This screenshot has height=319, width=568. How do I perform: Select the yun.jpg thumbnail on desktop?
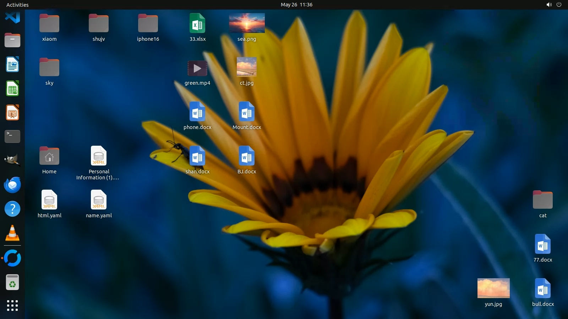(493, 288)
